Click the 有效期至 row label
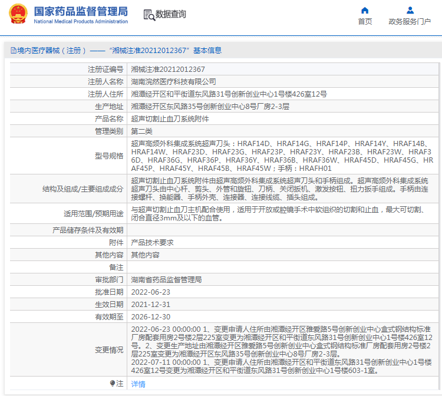This screenshot has width=442, height=396. [x=109, y=317]
